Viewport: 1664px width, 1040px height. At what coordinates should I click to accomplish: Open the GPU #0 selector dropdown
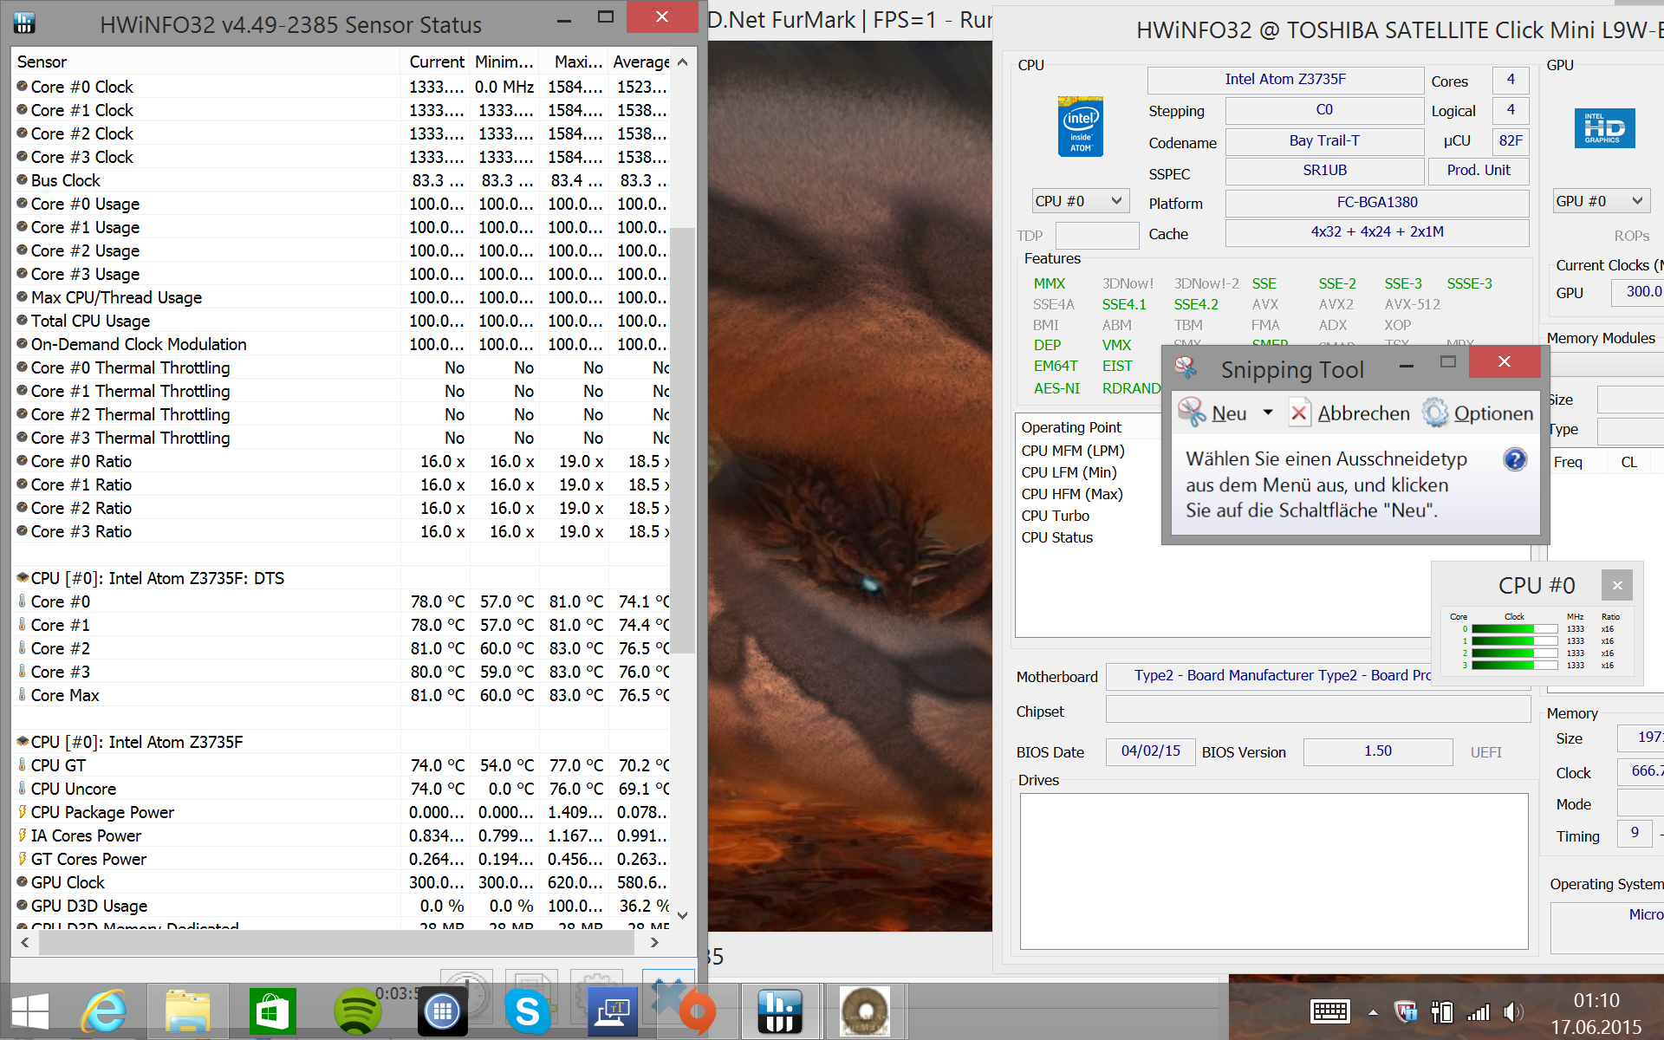1600,201
